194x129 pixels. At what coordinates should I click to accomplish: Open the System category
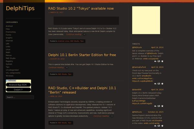coord(9,64)
